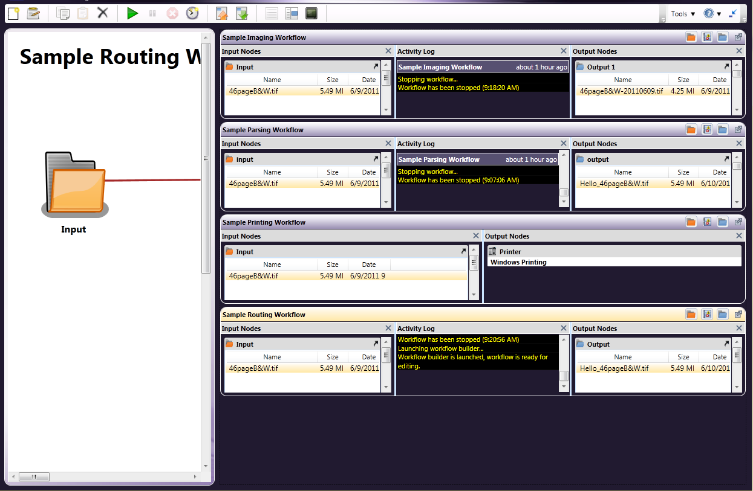Toggle output nodes for Sample Parsing Workflow
The width and height of the screenshot is (753, 491).
(x=722, y=130)
